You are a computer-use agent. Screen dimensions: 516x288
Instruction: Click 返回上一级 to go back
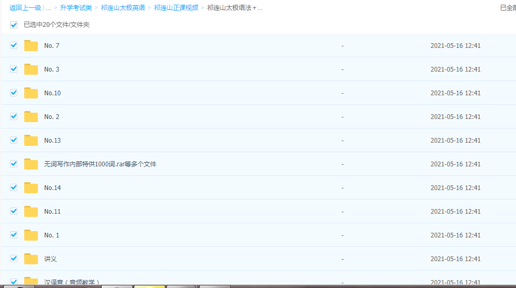click(25, 8)
